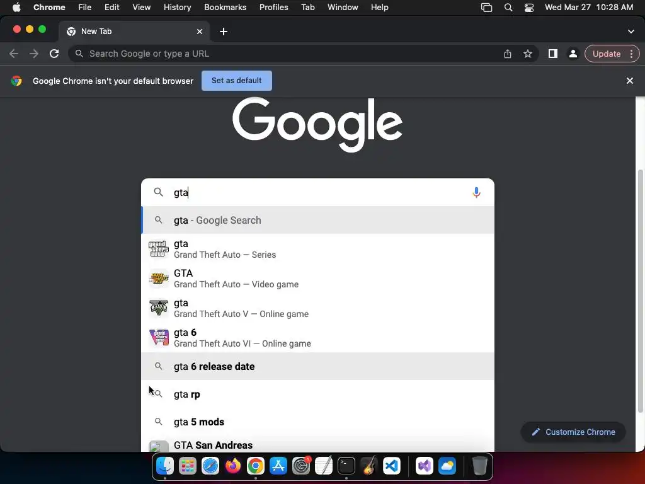Click in the Google search box
The height and width of the screenshot is (484, 645).
[x=317, y=192]
